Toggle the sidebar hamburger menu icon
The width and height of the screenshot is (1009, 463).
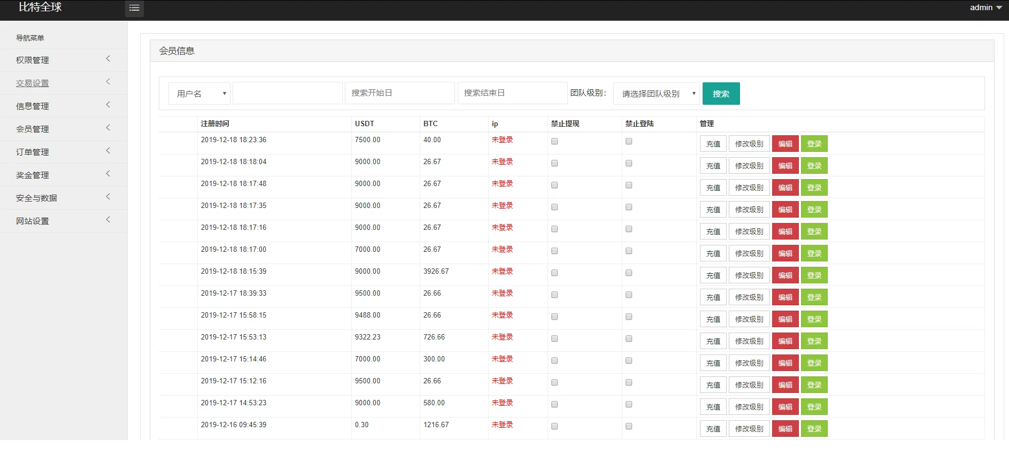pos(134,8)
